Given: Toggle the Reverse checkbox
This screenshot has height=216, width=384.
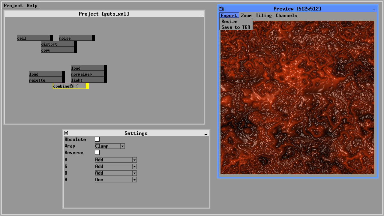Looking at the screenshot, I should pyautogui.click(x=97, y=152).
